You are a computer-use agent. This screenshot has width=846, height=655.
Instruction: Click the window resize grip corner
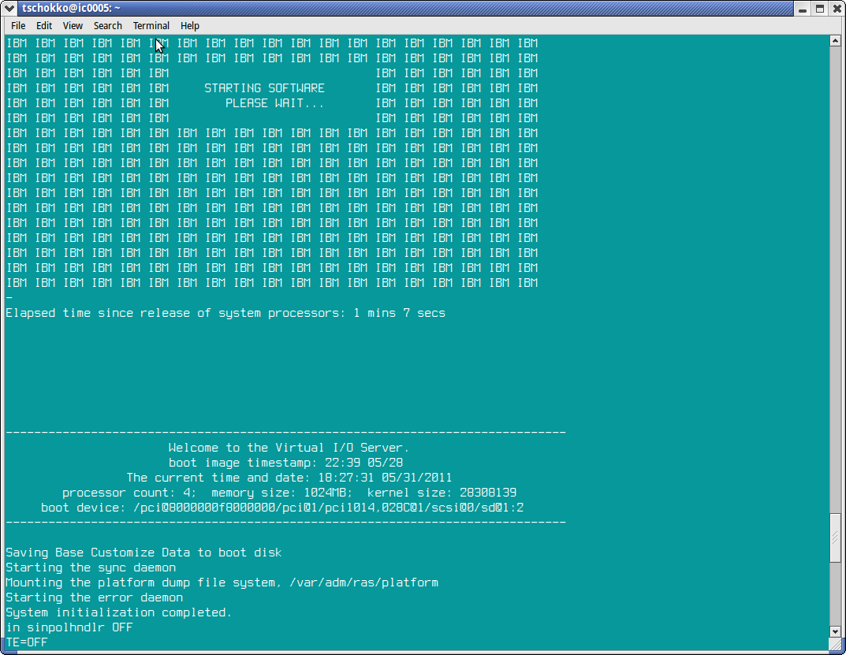pos(836,644)
